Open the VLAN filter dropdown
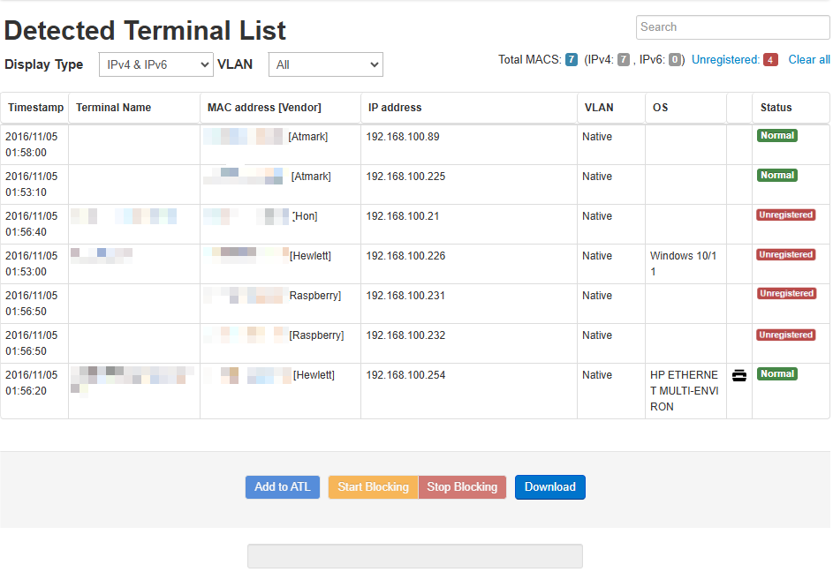This screenshot has height=572, width=833. click(325, 64)
